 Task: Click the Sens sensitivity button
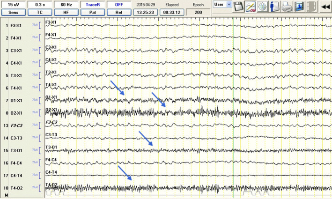tap(13, 12)
